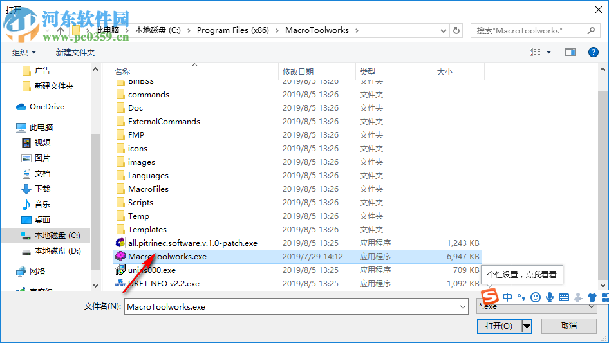The height and width of the screenshot is (343, 609).
Task: Select the MacroToolworks.exe application icon
Action: pyautogui.click(x=120, y=256)
